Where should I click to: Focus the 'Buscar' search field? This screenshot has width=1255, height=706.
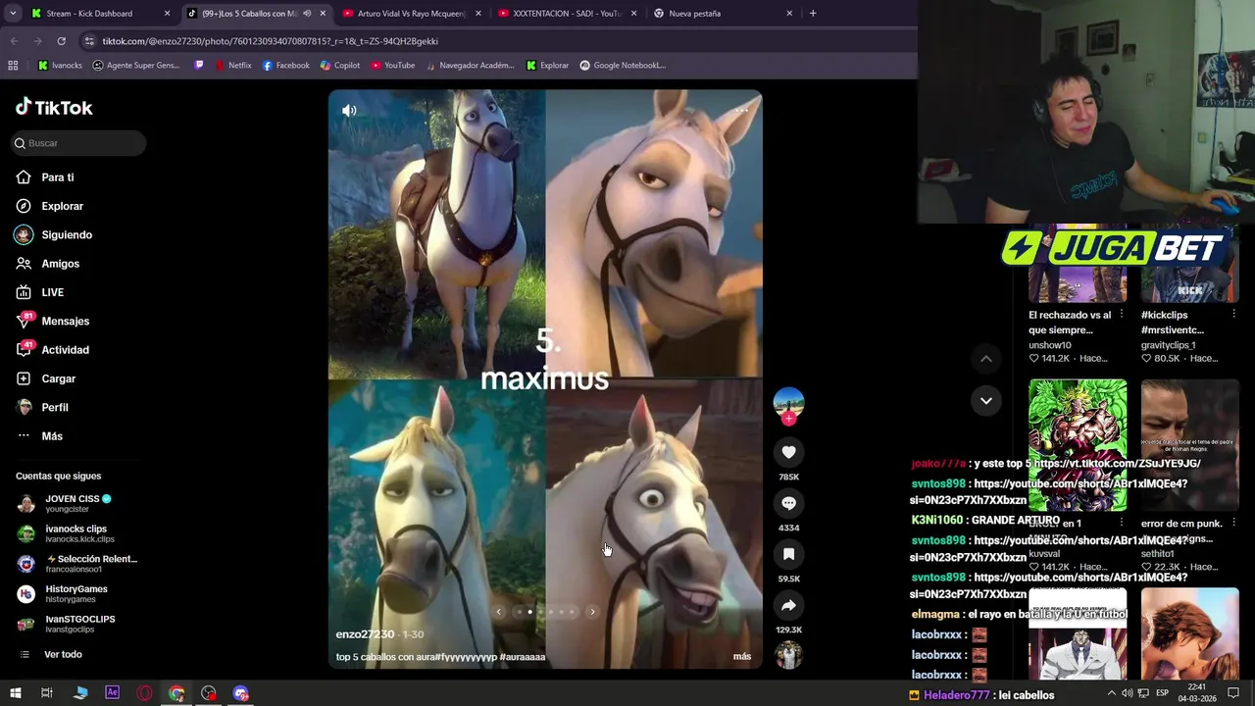pyautogui.click(x=78, y=143)
